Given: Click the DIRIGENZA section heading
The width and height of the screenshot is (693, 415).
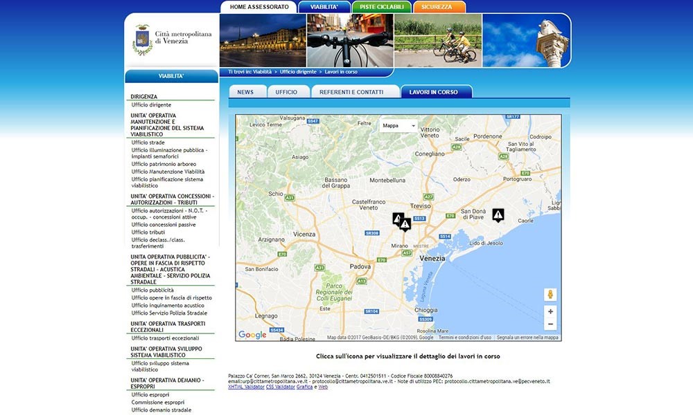Looking at the screenshot, I should point(144,97).
